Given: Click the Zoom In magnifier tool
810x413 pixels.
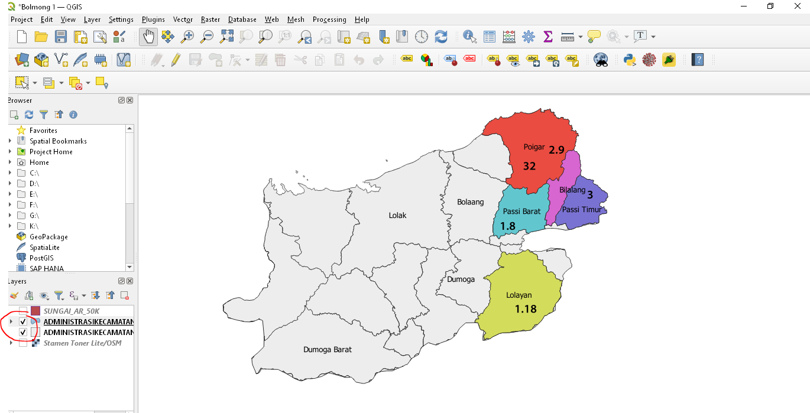Looking at the screenshot, I should pos(187,37).
